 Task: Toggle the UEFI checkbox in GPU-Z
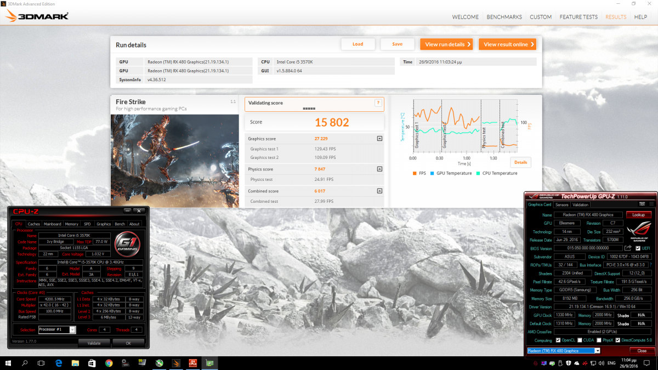coord(638,248)
